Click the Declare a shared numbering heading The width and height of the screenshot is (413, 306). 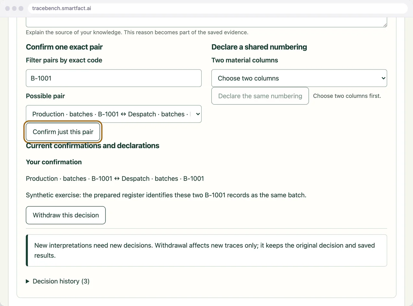[259, 47]
